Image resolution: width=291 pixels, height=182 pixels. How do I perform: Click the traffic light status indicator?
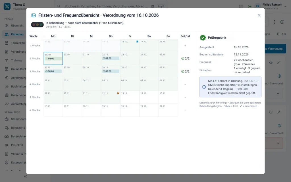(37, 24)
